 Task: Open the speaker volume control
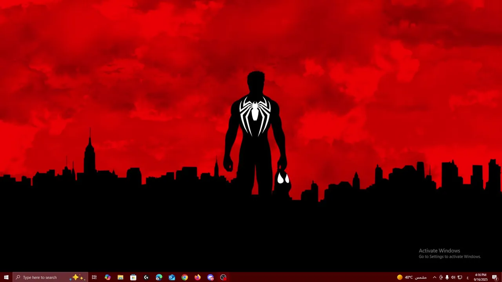click(x=453, y=277)
